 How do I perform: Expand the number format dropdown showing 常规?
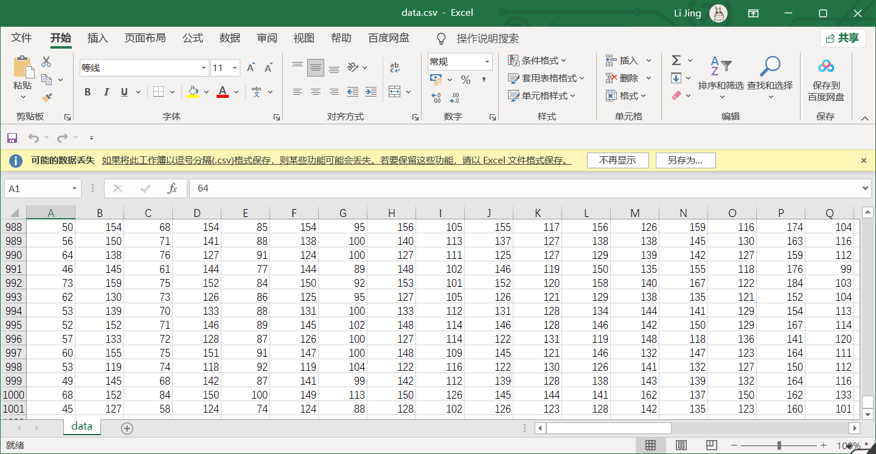pyautogui.click(x=487, y=61)
